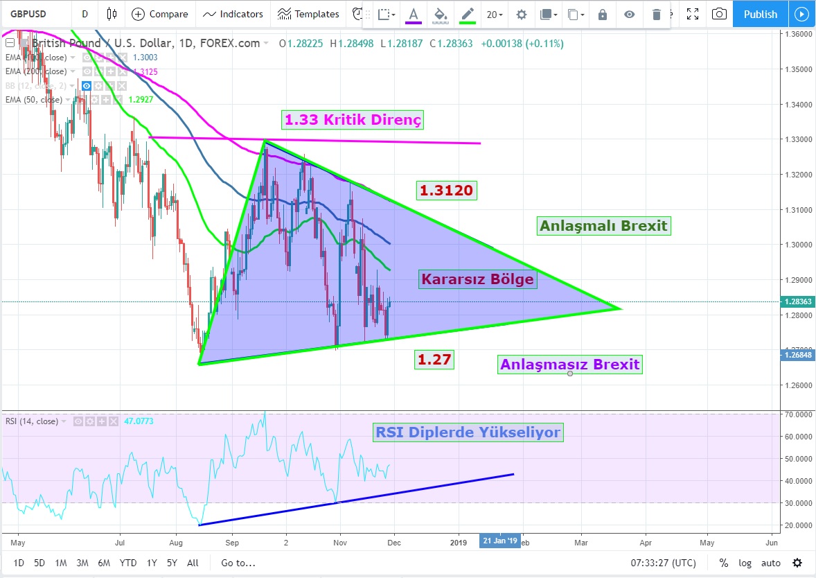Select the YTD time range

(127, 563)
